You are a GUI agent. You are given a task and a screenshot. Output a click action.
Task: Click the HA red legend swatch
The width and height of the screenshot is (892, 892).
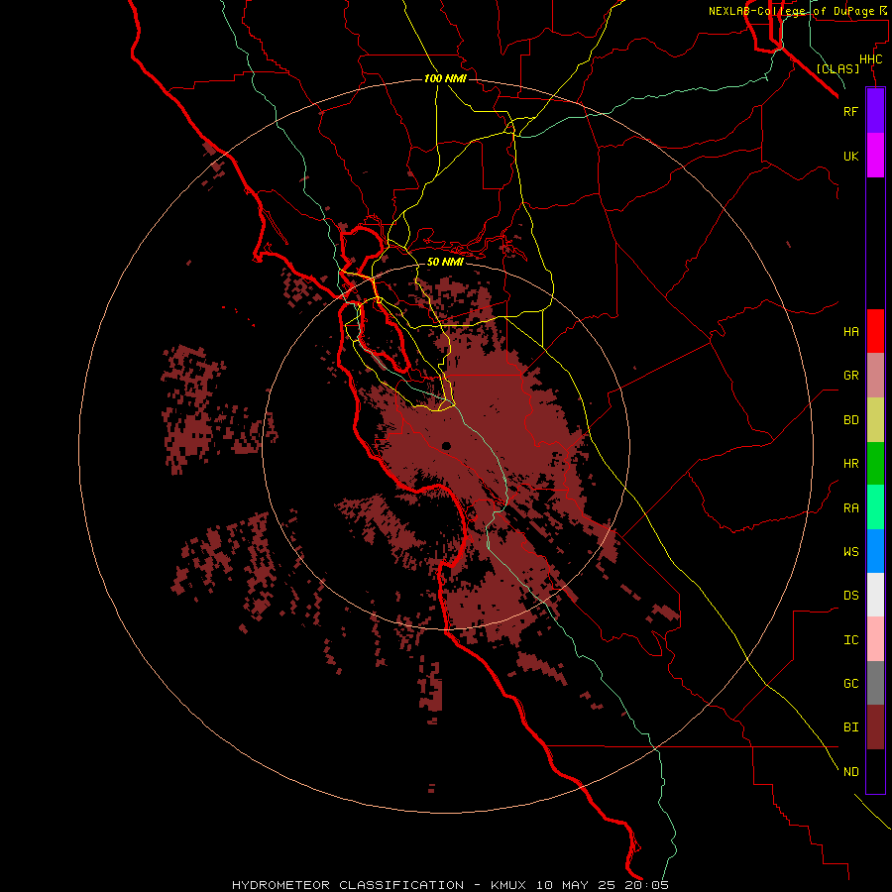(x=875, y=331)
